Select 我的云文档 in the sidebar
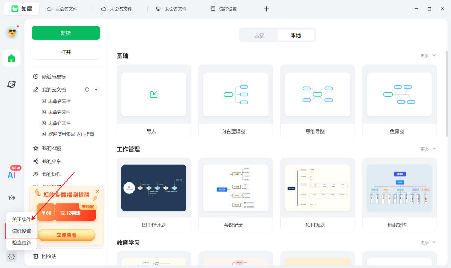This screenshot has width=451, height=268. pyautogui.click(x=54, y=90)
